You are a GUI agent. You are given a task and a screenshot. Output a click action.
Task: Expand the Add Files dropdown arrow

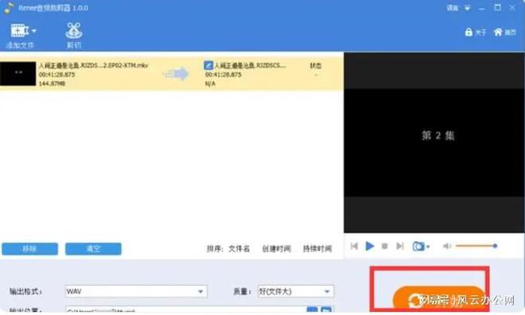point(33,31)
